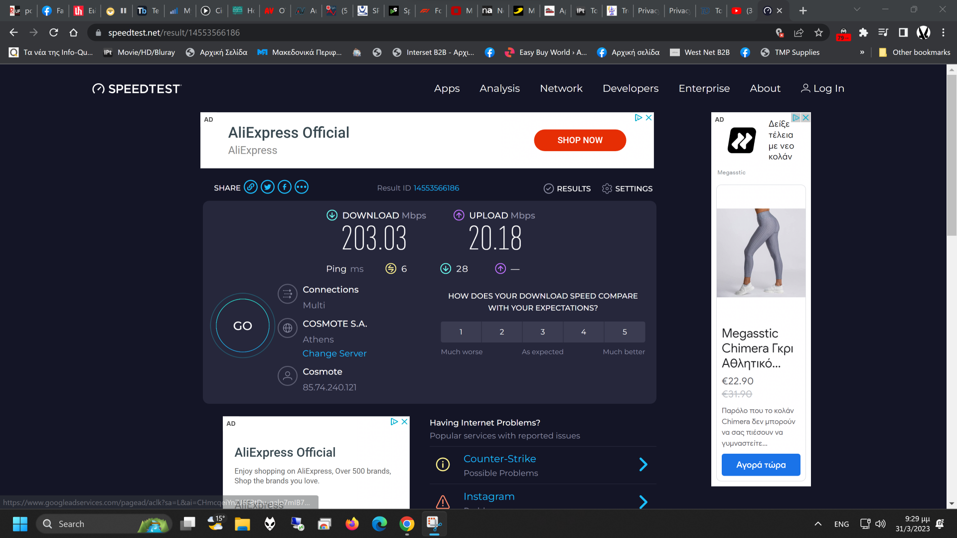Go to browser home page

click(73, 32)
